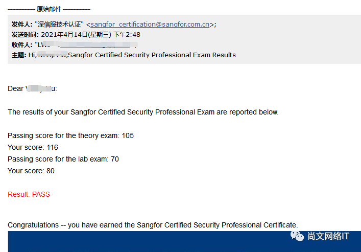The width and height of the screenshot is (361, 252).
Task: Click the 主题 subject line text
Action: [124, 55]
